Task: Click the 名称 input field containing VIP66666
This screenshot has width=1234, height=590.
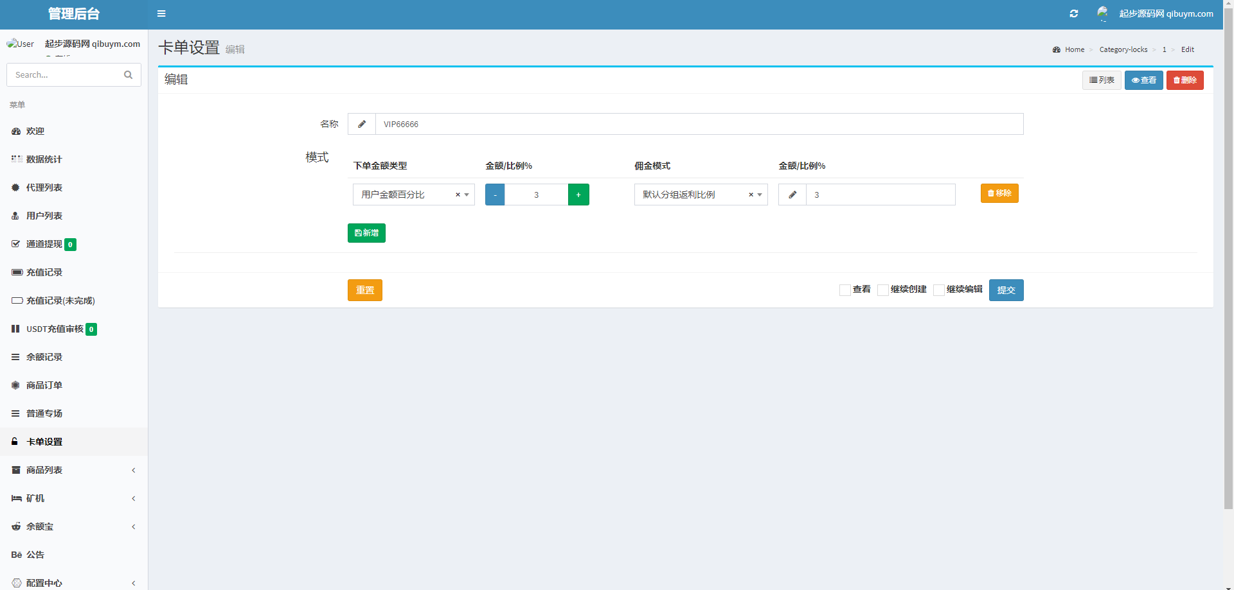Action: 699,124
